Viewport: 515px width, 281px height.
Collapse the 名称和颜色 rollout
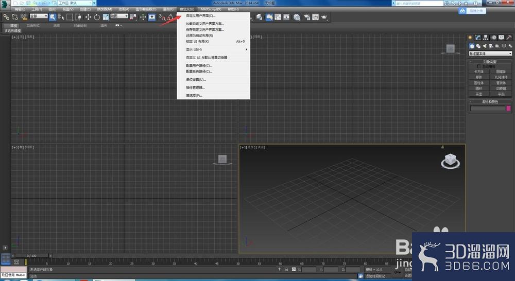(490, 102)
